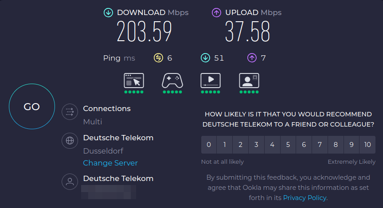This screenshot has width=383, height=208.
Task: Click the Connections multi-arrow icon
Action: click(x=70, y=112)
